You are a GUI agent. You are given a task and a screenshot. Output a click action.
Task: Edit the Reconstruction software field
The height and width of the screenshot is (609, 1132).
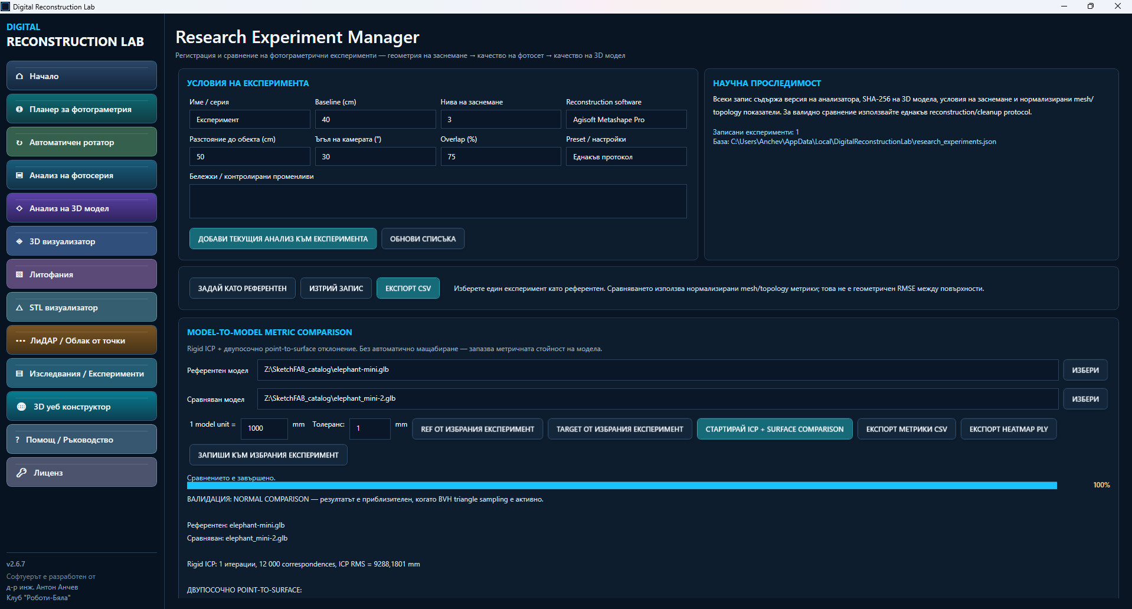coord(626,119)
